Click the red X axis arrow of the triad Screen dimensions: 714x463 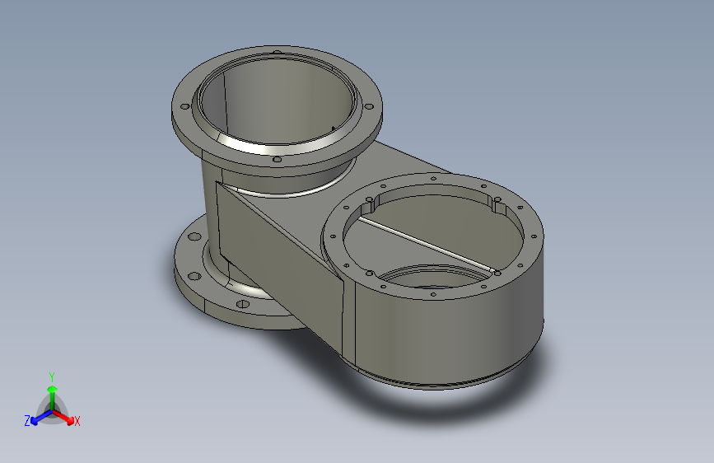click(63, 417)
